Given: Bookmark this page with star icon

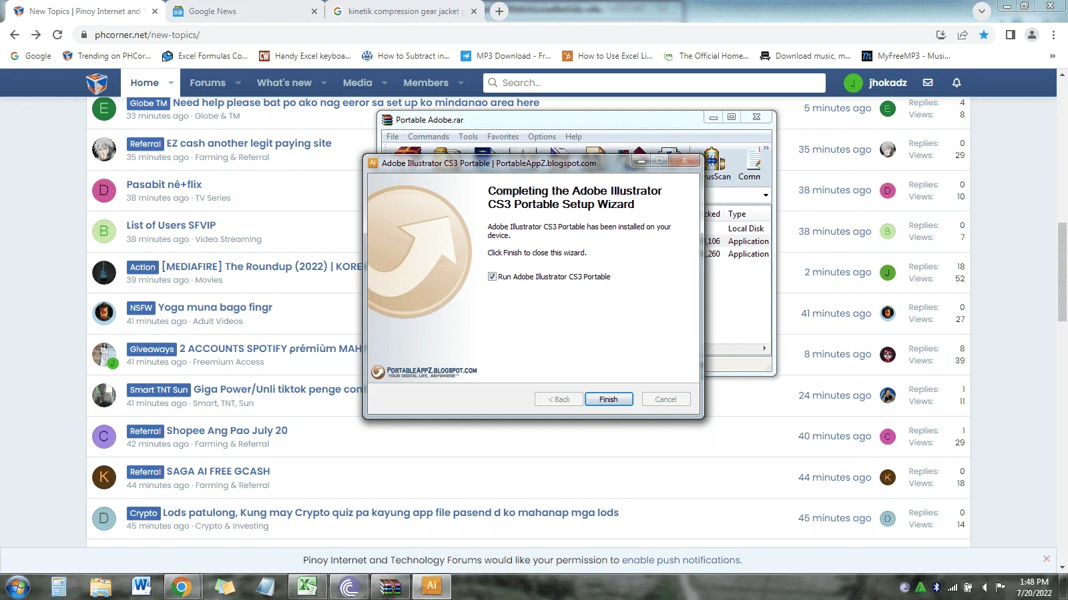Looking at the screenshot, I should 984,35.
